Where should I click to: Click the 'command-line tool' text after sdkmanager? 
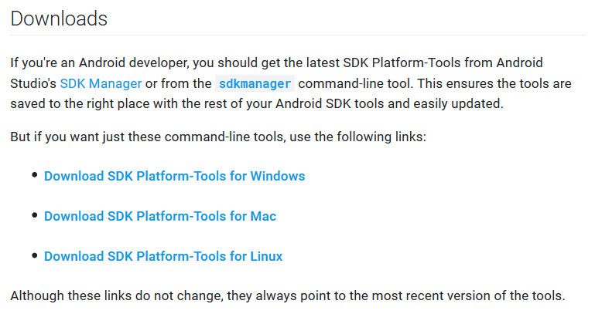[354, 83]
